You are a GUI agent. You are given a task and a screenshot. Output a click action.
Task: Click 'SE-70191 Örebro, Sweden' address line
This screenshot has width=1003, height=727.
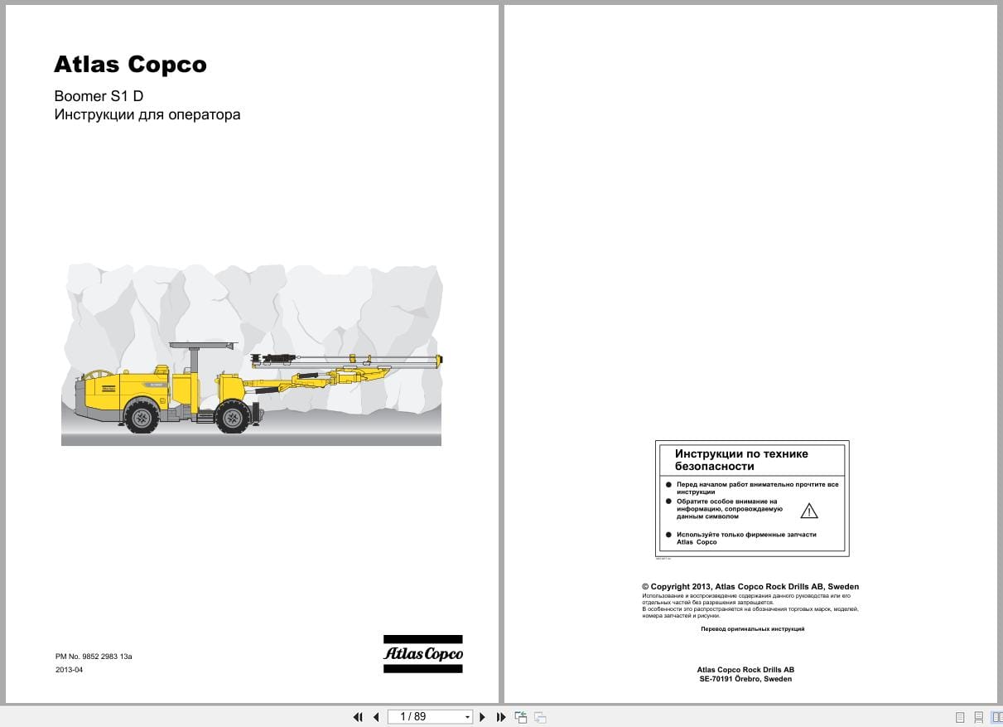point(745,679)
